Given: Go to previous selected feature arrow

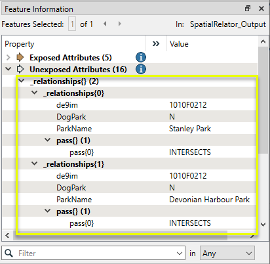Looking at the screenshot, I should pos(105,24).
